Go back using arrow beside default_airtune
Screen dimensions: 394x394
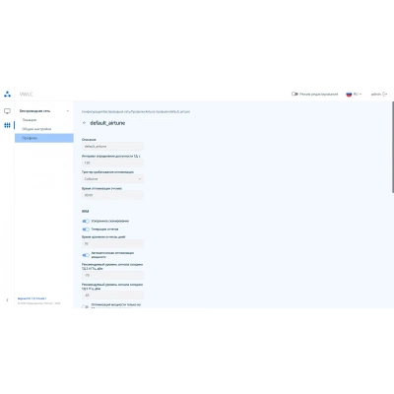(85, 123)
